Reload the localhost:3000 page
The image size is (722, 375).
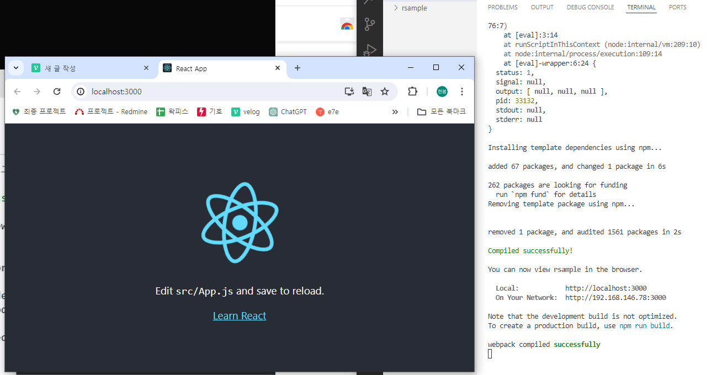pos(57,92)
